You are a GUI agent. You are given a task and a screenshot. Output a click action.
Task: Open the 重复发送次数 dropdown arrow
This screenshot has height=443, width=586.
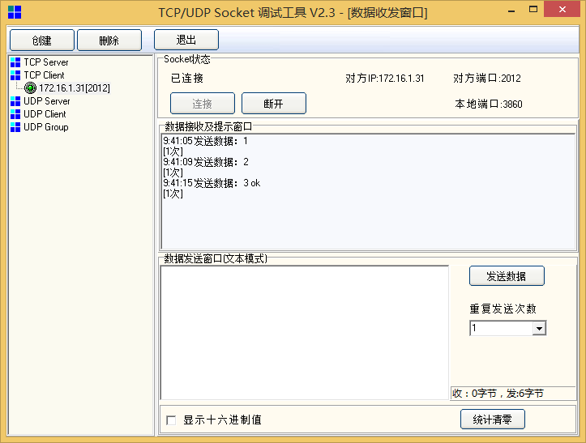pos(539,329)
